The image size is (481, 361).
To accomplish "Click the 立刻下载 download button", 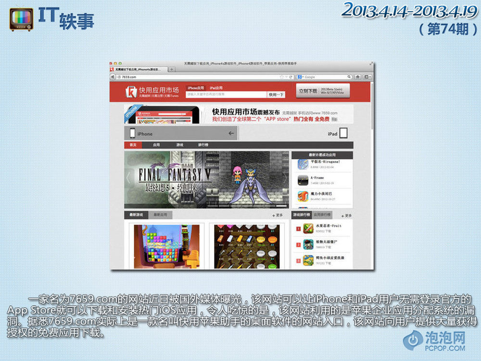I will pos(308,91).
